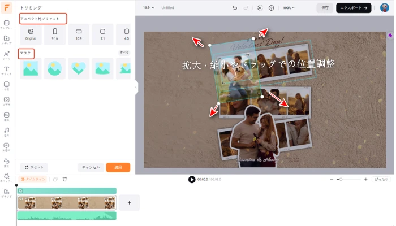Select the Original aspect ratio preset
The height and width of the screenshot is (226, 396).
pos(30,34)
